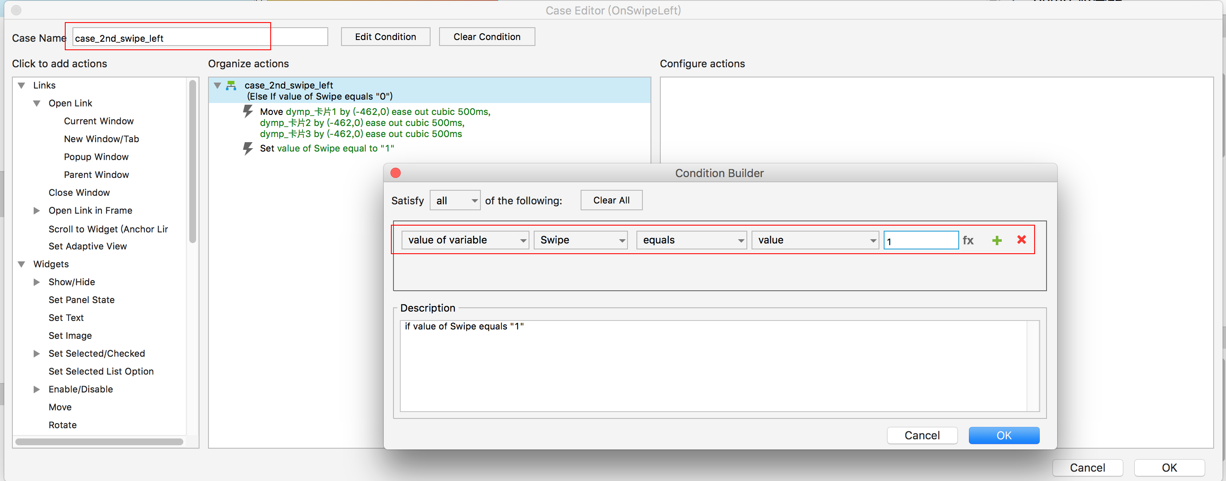Select the Set Panel State action
This screenshot has height=481, width=1226.
tap(81, 300)
